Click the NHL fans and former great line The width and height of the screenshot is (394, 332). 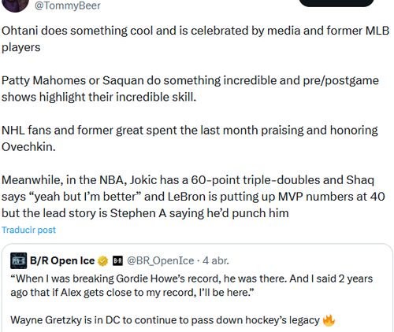[190, 130]
